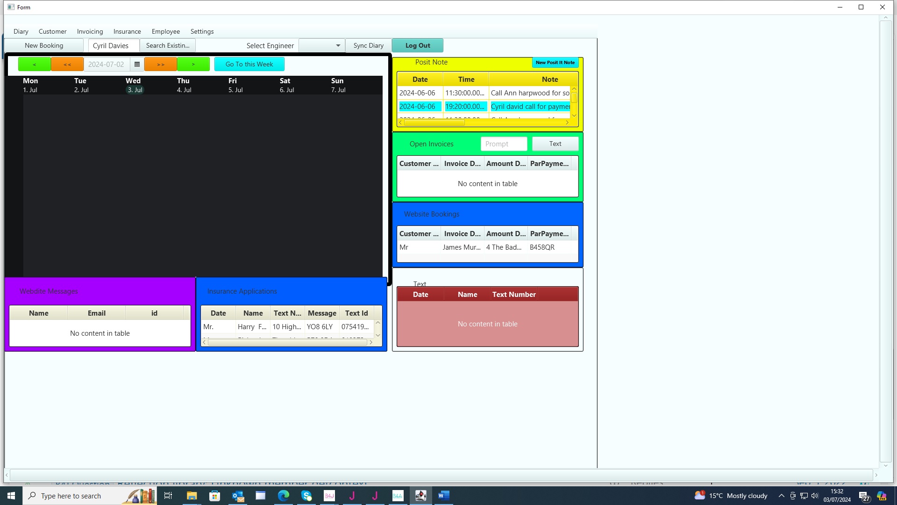The height and width of the screenshot is (505, 897).
Task: Click Go To this Week button
Action: click(x=249, y=64)
